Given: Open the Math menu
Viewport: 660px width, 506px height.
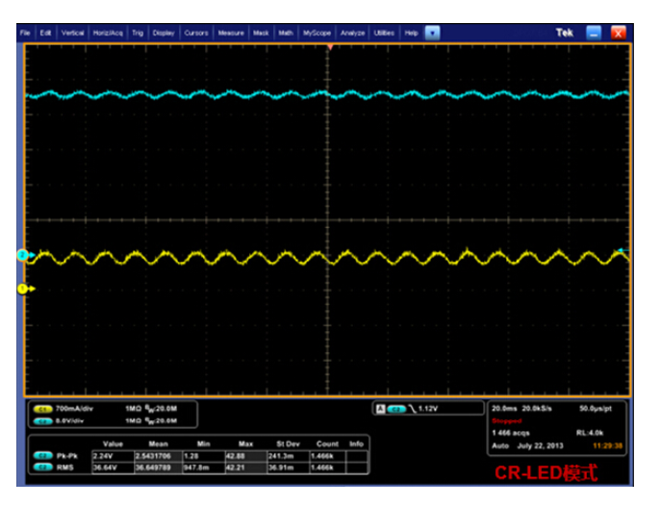Looking at the screenshot, I should click(x=286, y=33).
